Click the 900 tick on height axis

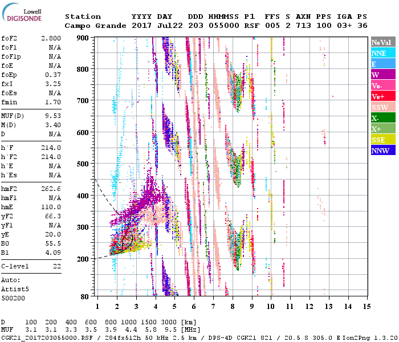pos(83,38)
